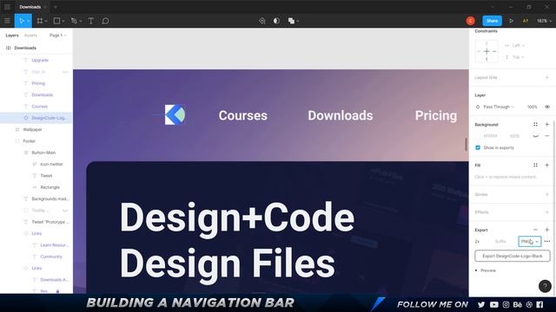Select the Move tool
The image size is (556, 312).
tap(22, 21)
